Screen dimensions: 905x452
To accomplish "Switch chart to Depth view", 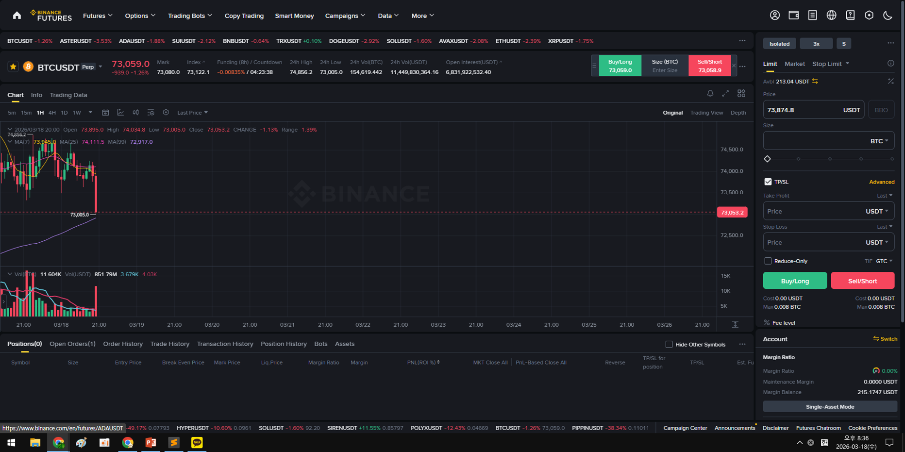I will (x=738, y=113).
